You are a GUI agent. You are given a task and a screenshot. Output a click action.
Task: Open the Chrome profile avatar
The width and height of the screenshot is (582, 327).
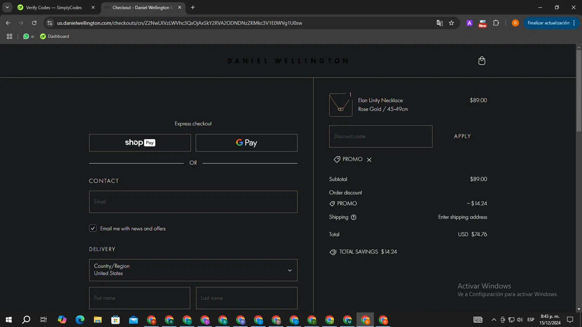[x=515, y=23]
